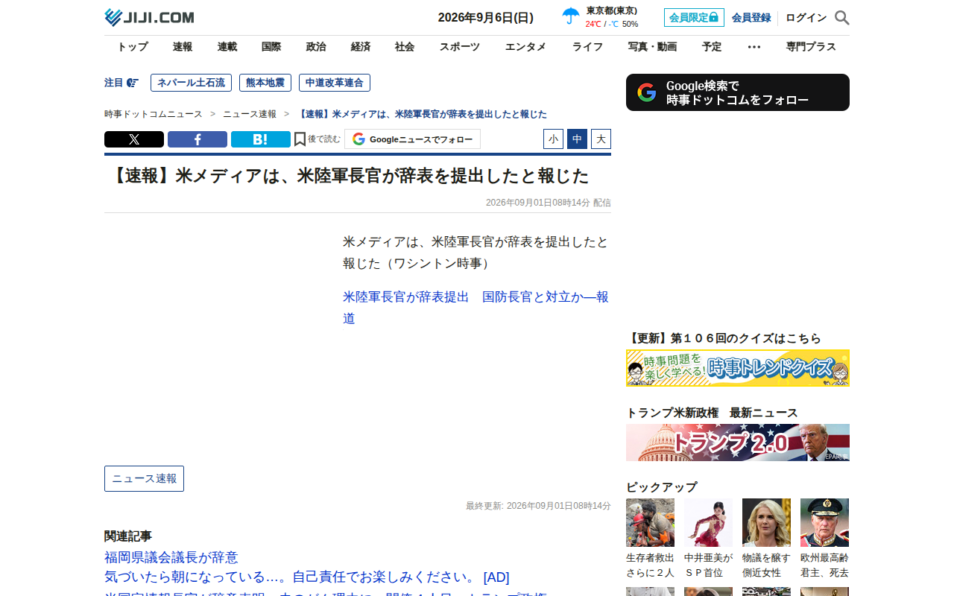Set font size to small 小

[x=553, y=139]
